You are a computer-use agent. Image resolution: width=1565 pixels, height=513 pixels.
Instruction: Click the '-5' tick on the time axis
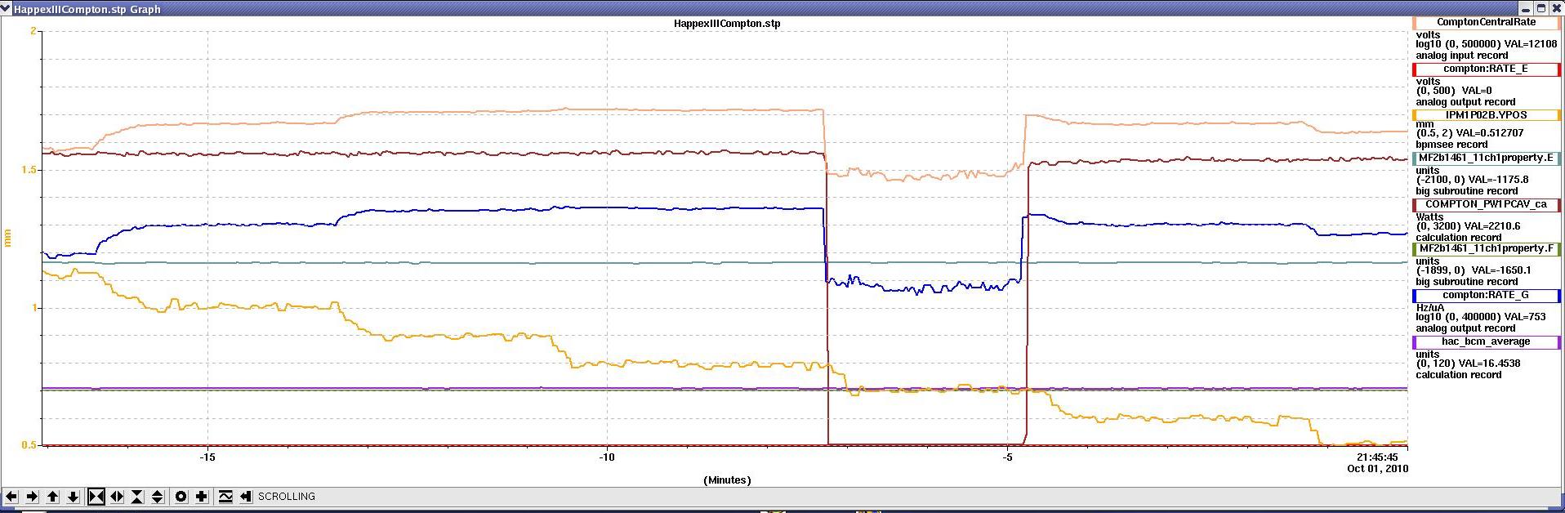coord(1007,457)
